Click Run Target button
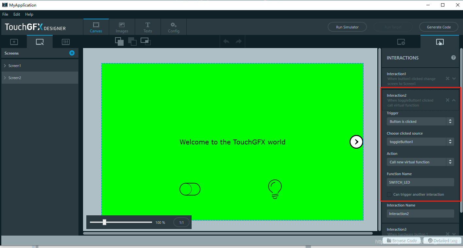This screenshot has width=463, height=248. pyautogui.click(x=393, y=27)
